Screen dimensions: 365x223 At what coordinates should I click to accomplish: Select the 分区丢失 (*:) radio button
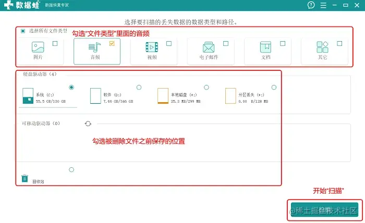point(274,88)
